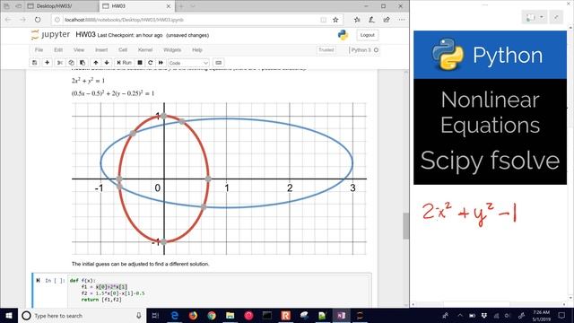Open the black terminal window taskbar icon
This screenshot has height=323, width=574.
point(267,315)
